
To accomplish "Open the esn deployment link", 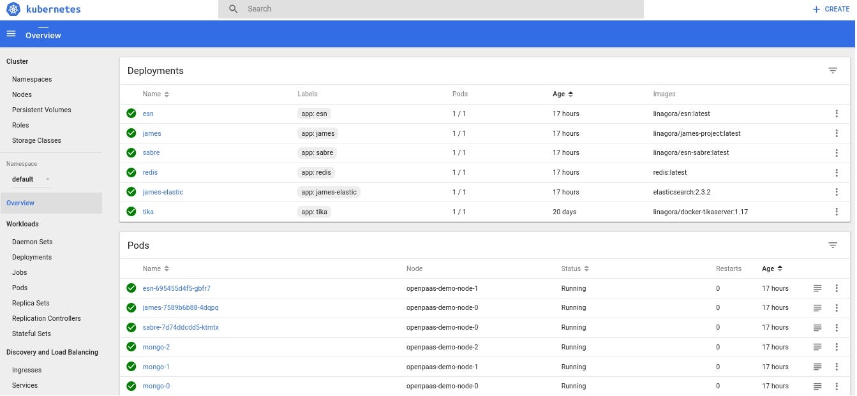I will coord(148,114).
